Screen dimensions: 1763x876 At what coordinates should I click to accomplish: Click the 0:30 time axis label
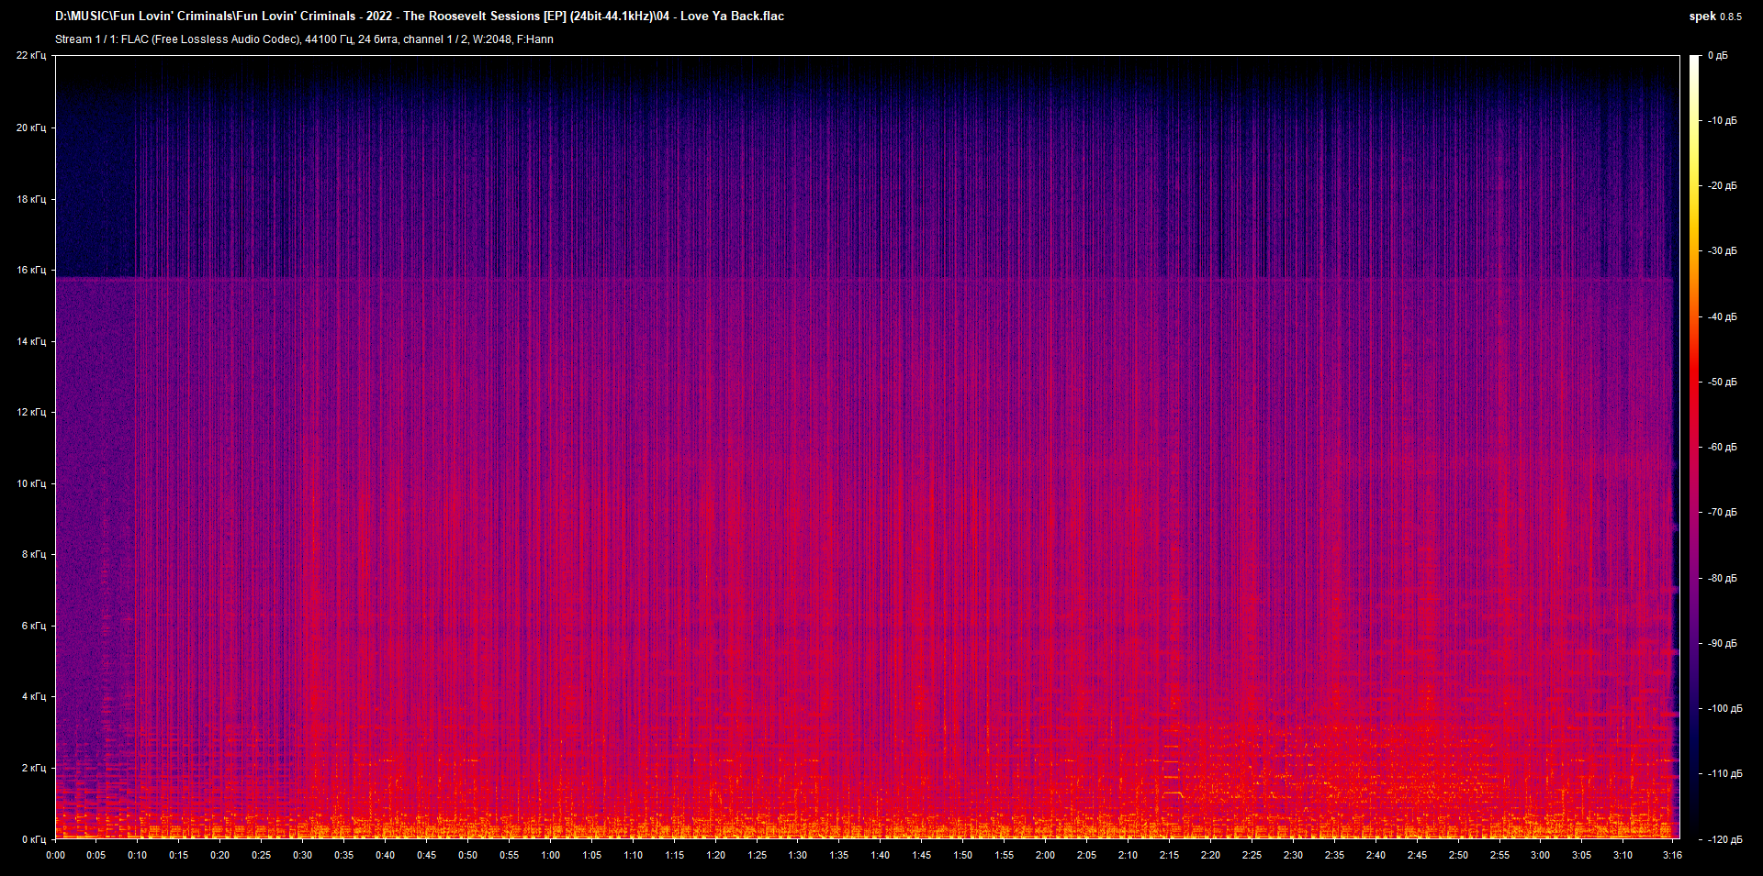click(x=302, y=855)
